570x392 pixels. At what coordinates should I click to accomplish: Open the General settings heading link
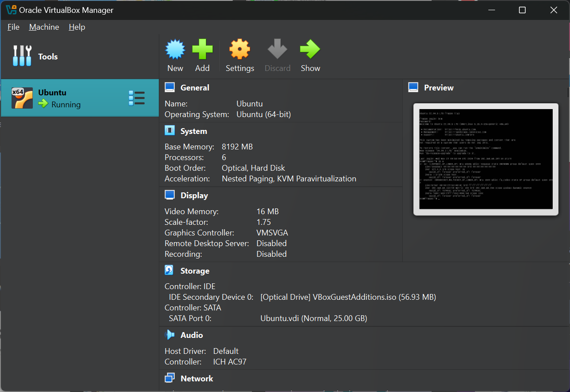pyautogui.click(x=195, y=88)
